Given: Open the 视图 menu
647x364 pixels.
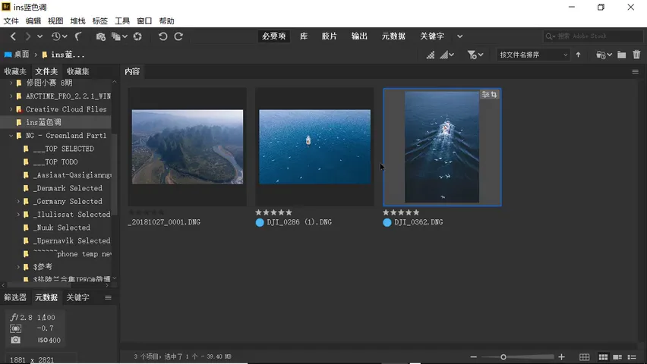Looking at the screenshot, I should tap(55, 21).
